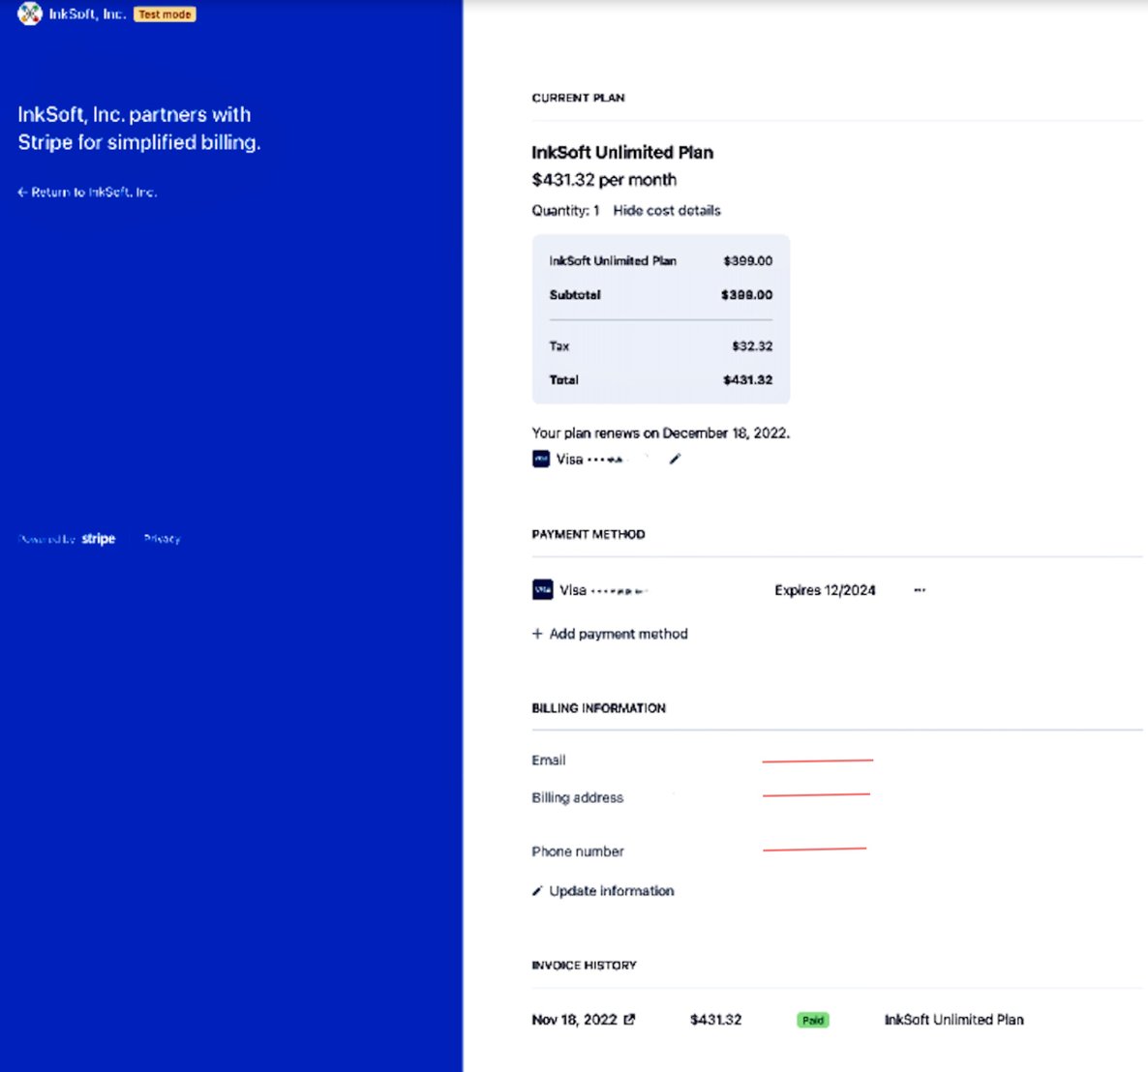Click the Billing address value field

(x=816, y=796)
